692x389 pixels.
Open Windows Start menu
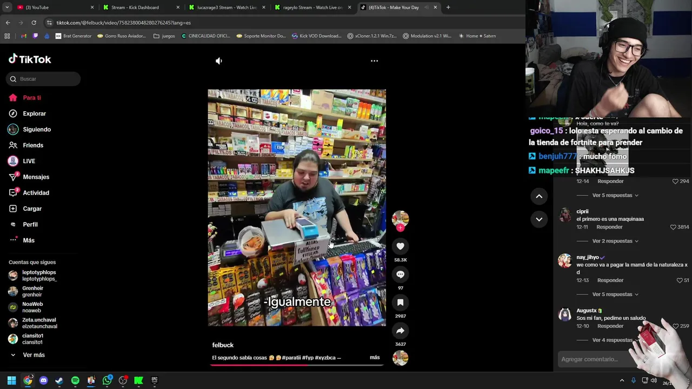click(x=11, y=380)
